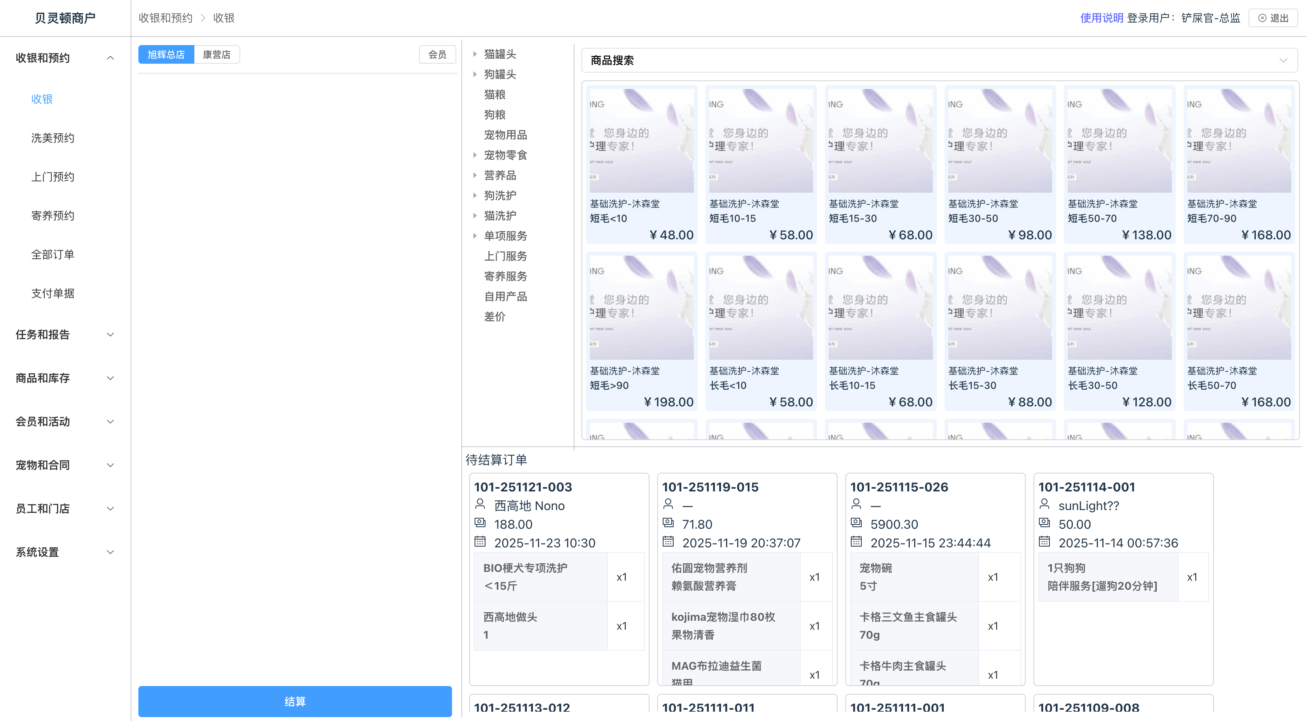Click the customer icon on order 101-251114-001
The image size is (1306, 721).
[x=1044, y=504]
